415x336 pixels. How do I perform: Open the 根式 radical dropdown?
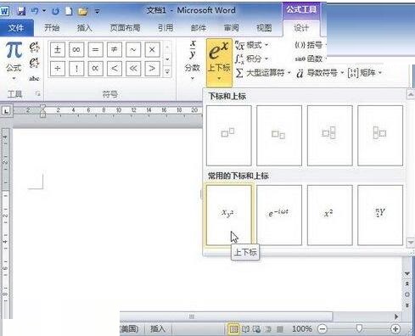[252, 45]
